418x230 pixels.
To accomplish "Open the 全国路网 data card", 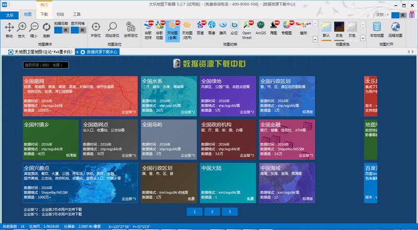I will (x=80, y=96).
